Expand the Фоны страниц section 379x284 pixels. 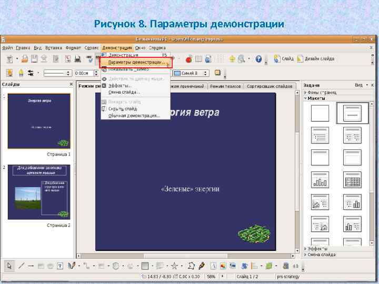(x=320, y=93)
